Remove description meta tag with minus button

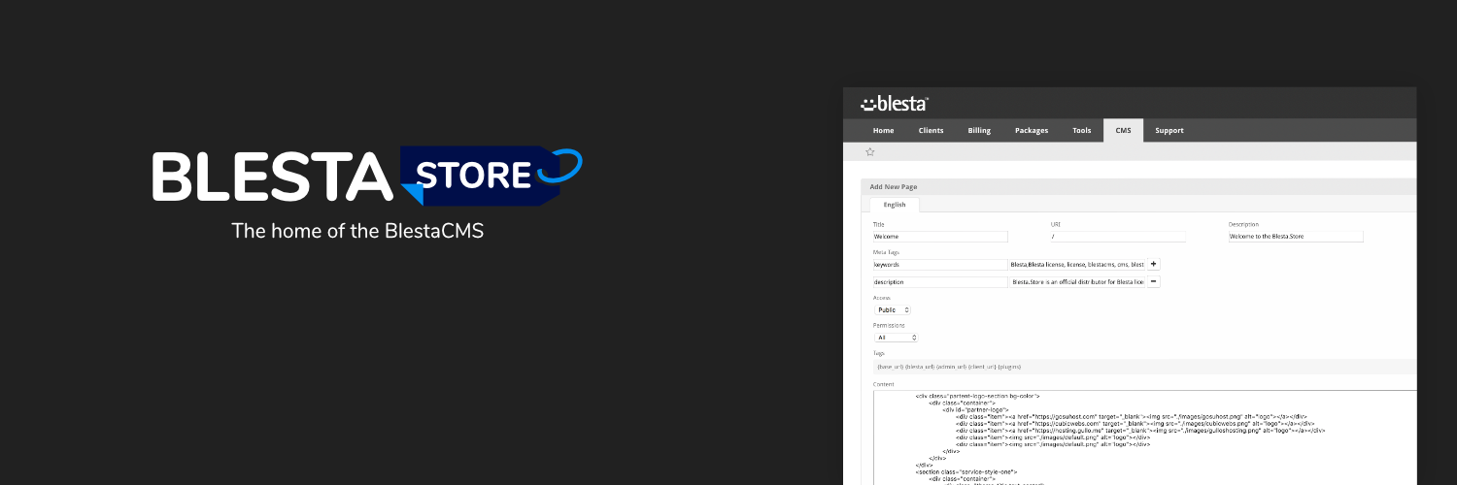(1154, 282)
